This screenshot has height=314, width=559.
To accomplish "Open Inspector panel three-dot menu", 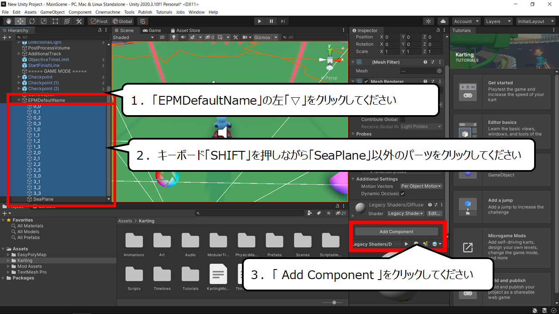I will 445,31.
